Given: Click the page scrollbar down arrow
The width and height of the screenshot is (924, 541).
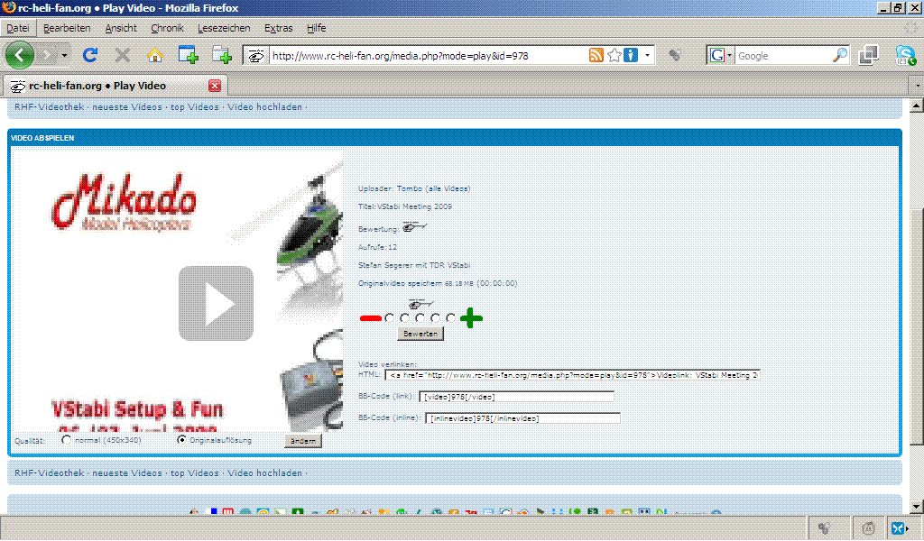Looking at the screenshot, I should click(917, 506).
